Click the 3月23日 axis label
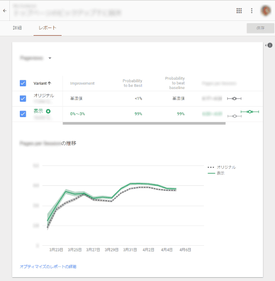The width and height of the screenshot is (275, 281). pyautogui.click(x=56, y=250)
